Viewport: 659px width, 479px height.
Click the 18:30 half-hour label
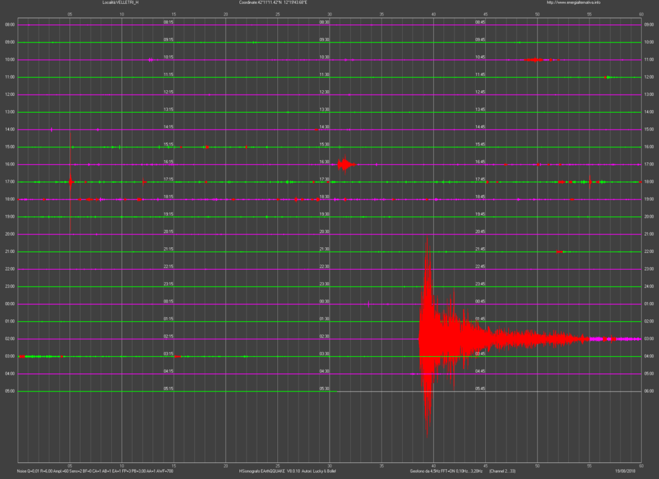324,196
